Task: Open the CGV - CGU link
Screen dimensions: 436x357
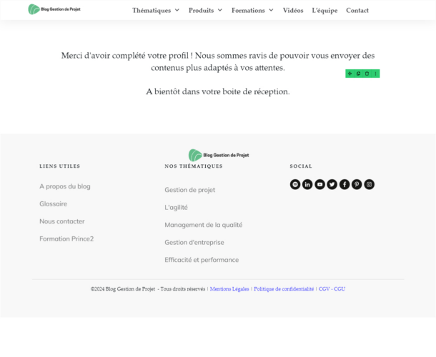Action: 332,289
